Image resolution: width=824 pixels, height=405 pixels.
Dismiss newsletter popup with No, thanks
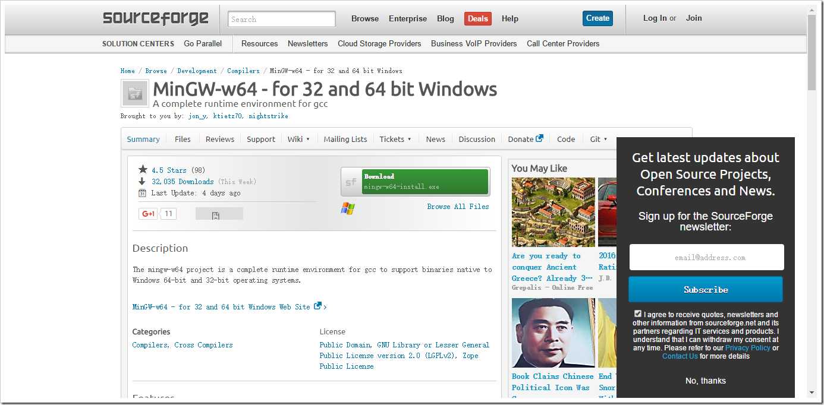pos(705,381)
